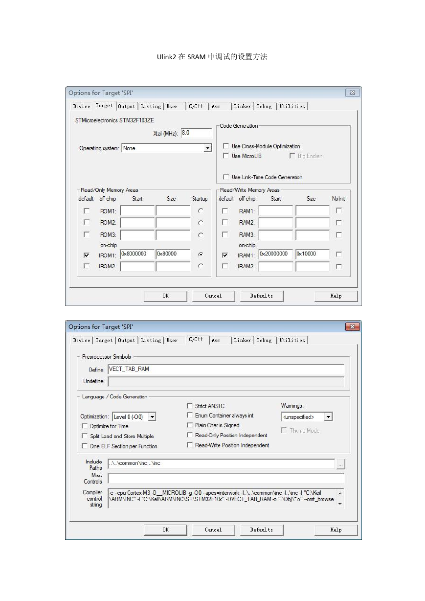Open the Target tab in the preprocessor-symbols dialog
Viewport: 425px width, 601px height.
point(104,340)
